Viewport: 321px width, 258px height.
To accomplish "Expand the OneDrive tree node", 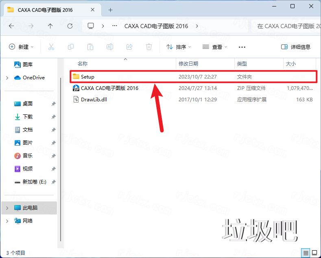I will pos(7,78).
